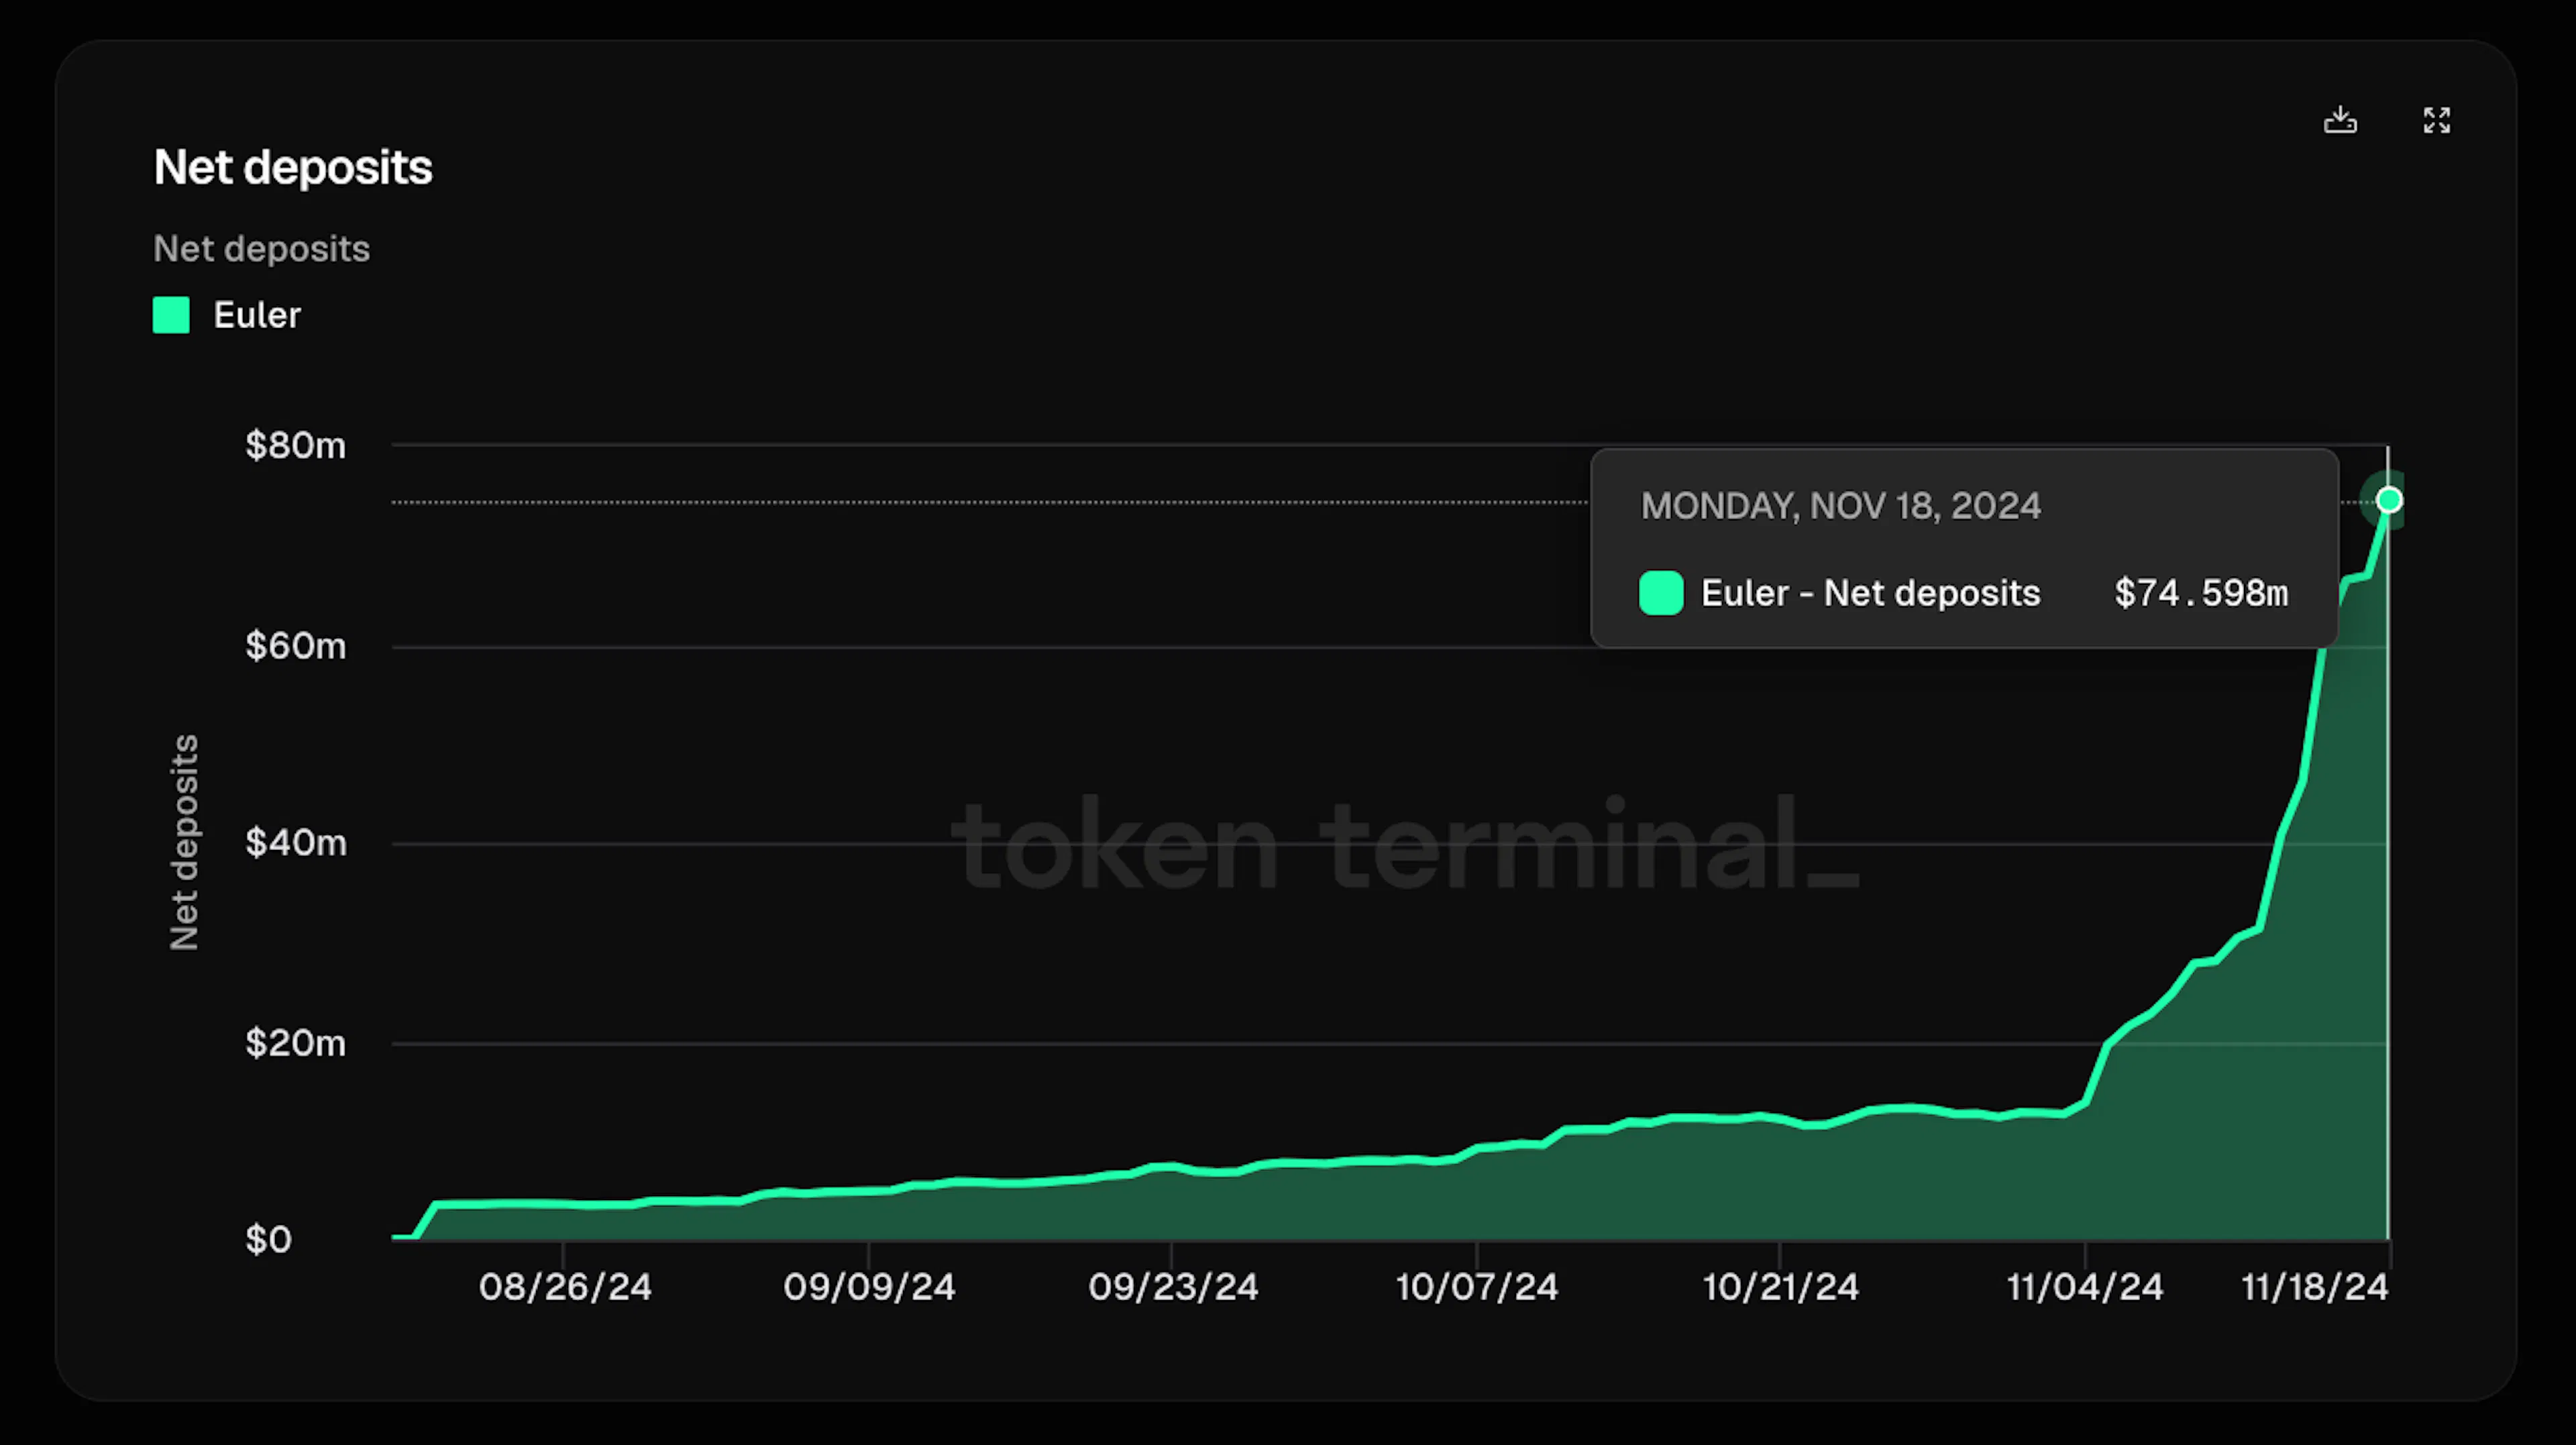Click the $0 y-axis label
This screenshot has height=1445, width=2576.
tap(268, 1240)
